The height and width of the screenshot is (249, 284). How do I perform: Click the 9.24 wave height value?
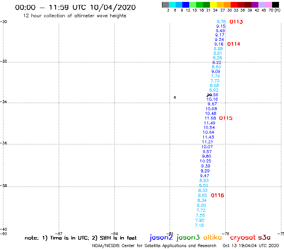point(220,39)
